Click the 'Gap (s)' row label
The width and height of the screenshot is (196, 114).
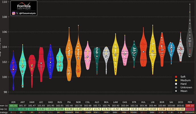[x=4, y=109]
